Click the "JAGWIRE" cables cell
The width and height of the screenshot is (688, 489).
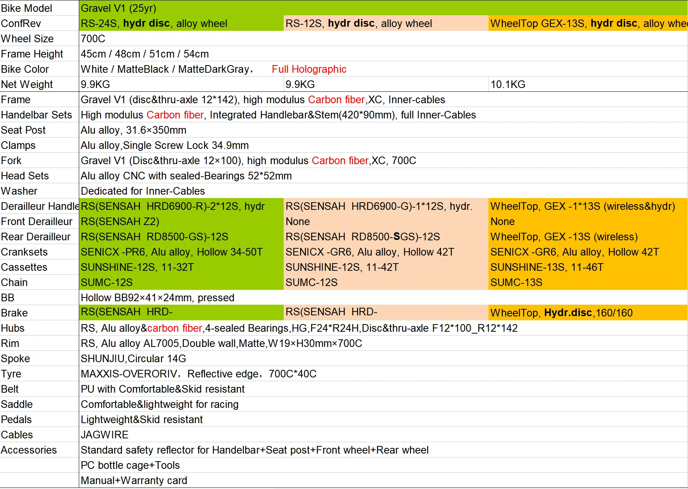(x=383, y=435)
